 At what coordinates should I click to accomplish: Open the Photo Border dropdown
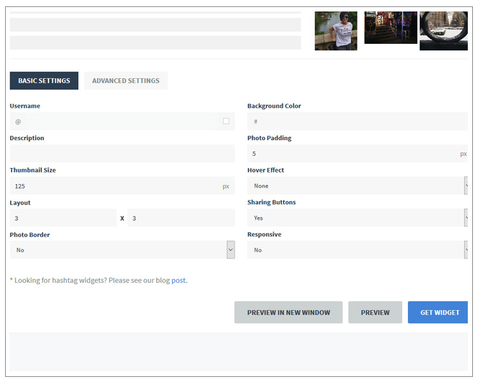point(122,250)
